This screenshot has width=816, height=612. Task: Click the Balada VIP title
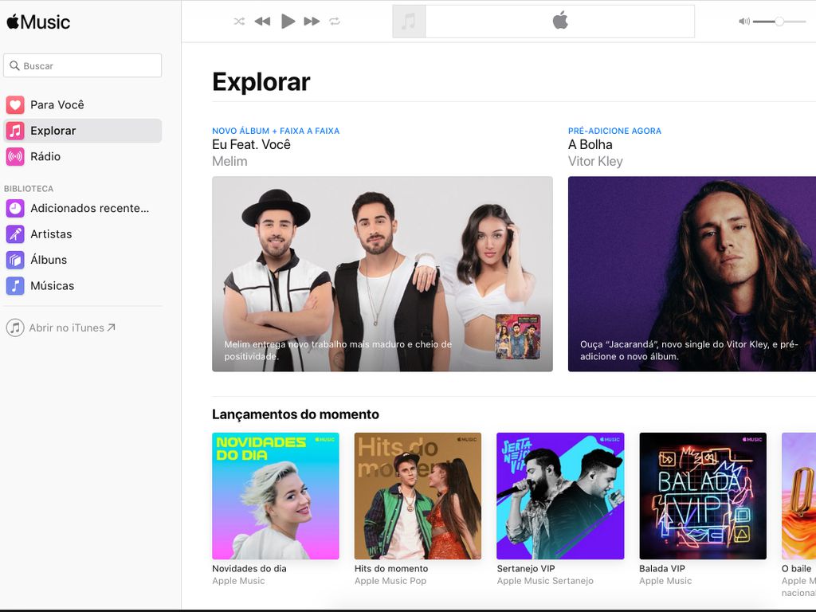click(x=662, y=568)
